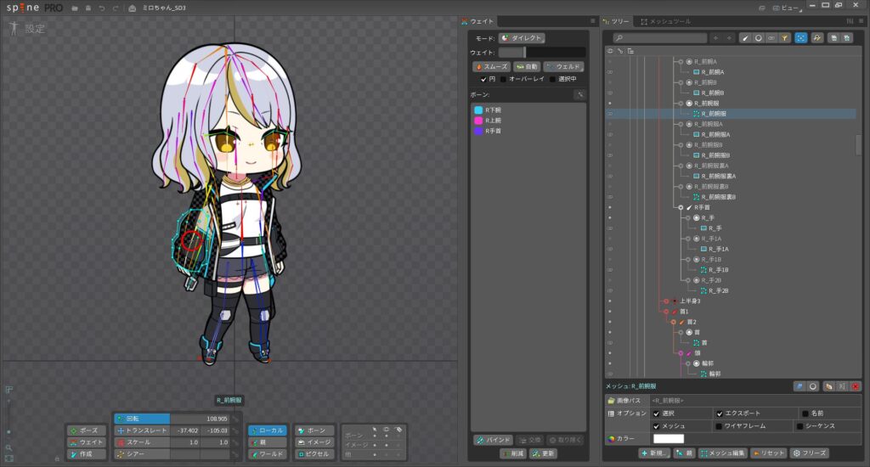This screenshot has height=467, width=870.
Task: Click the tree search input field
Action: [x=660, y=37]
